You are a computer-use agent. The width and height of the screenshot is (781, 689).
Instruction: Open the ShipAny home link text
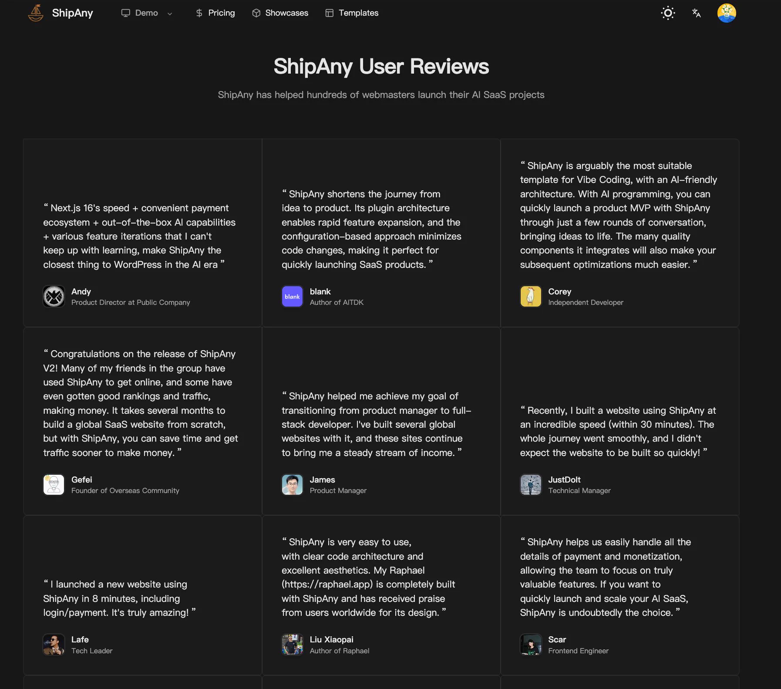click(x=72, y=13)
